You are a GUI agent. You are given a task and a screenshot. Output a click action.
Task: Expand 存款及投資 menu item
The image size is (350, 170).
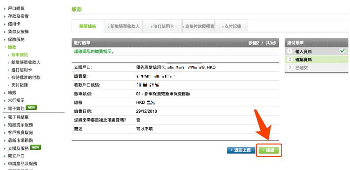[x=18, y=16]
